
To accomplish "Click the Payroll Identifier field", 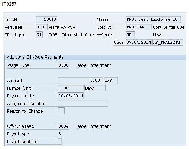I will coord(60,141).
